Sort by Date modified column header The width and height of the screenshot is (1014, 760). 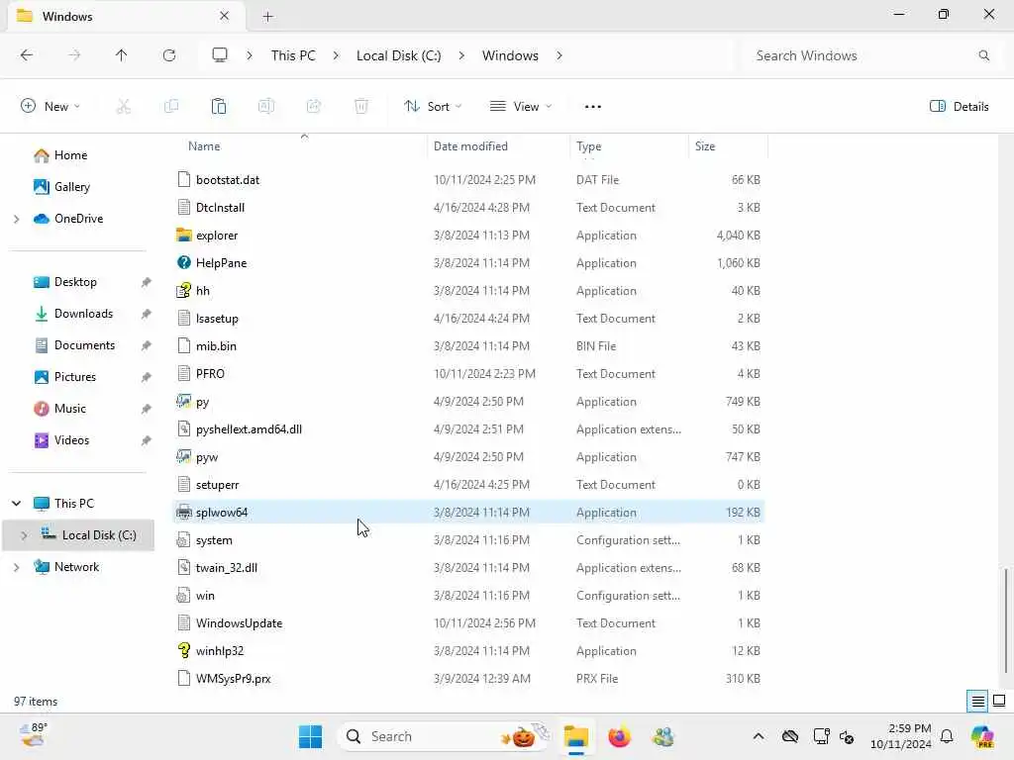tap(470, 146)
